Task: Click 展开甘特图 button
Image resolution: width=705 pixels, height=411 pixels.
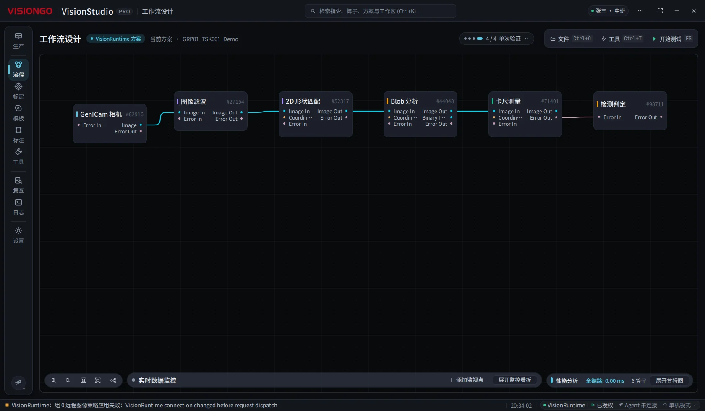Action: pos(669,380)
